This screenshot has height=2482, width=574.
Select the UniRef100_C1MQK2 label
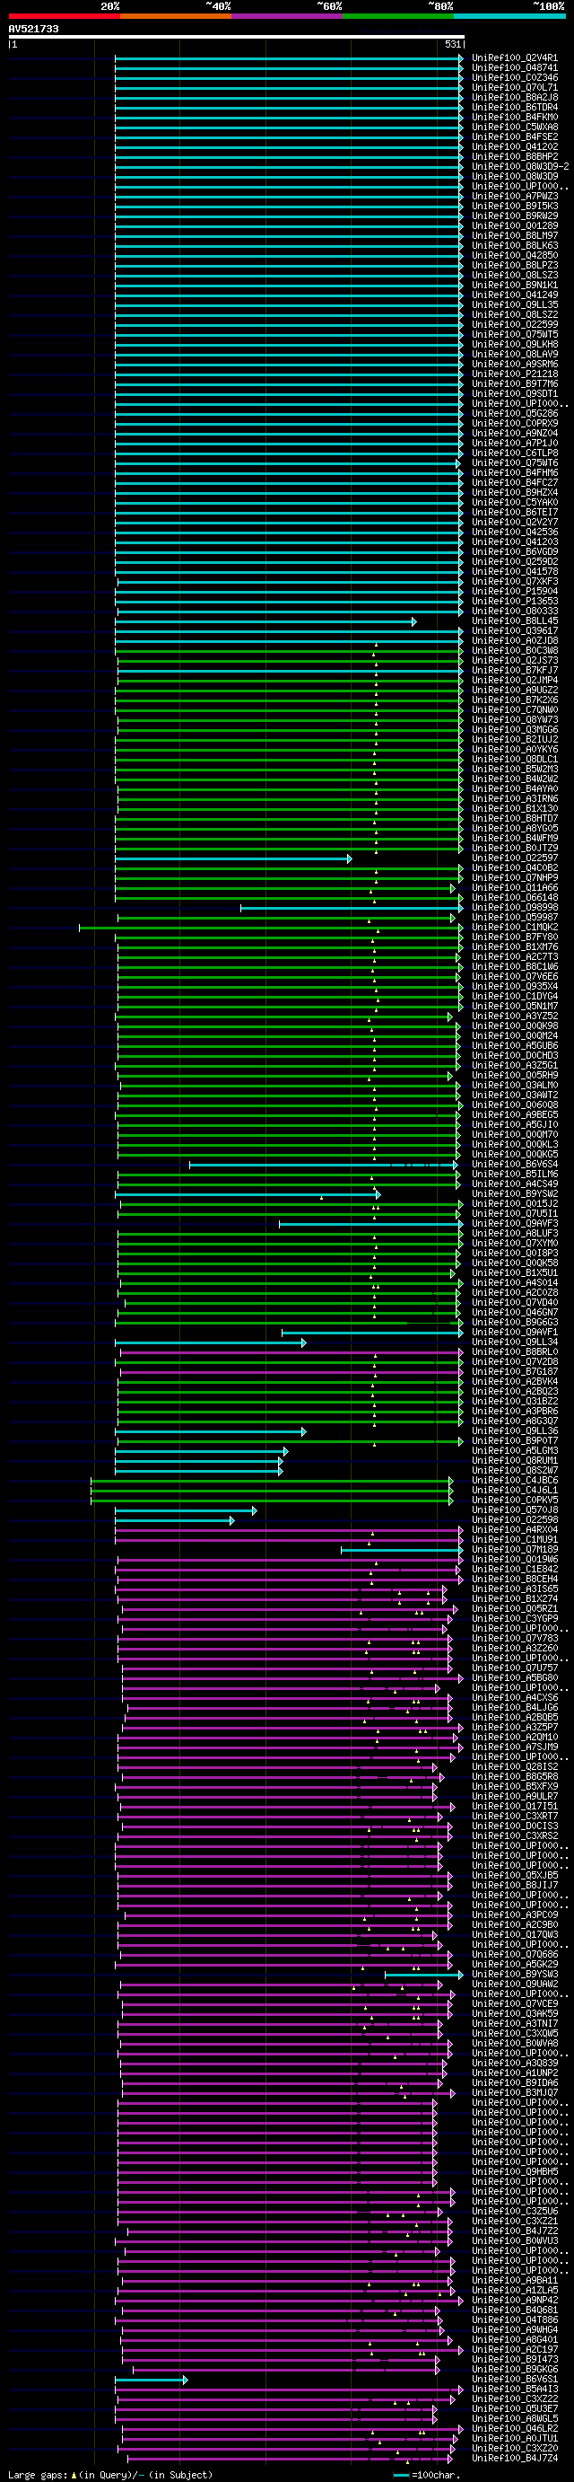[514, 927]
